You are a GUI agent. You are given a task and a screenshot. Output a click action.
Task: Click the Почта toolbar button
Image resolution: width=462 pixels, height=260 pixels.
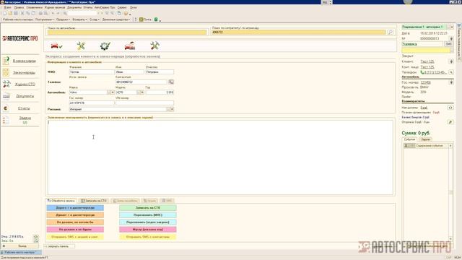coord(145,19)
